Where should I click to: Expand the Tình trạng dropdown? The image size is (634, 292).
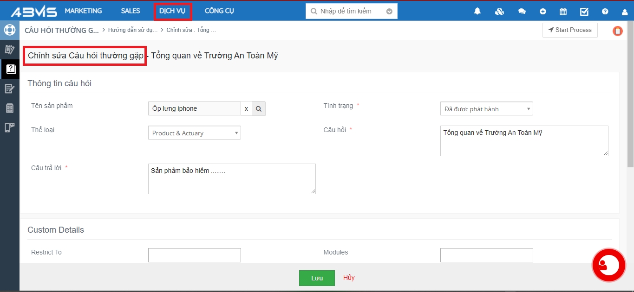coord(486,109)
